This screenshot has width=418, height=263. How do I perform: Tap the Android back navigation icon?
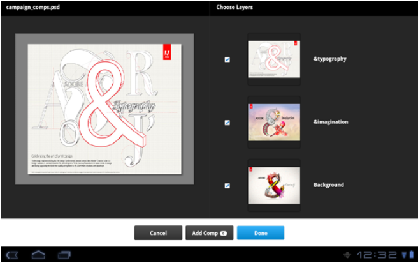coord(12,255)
